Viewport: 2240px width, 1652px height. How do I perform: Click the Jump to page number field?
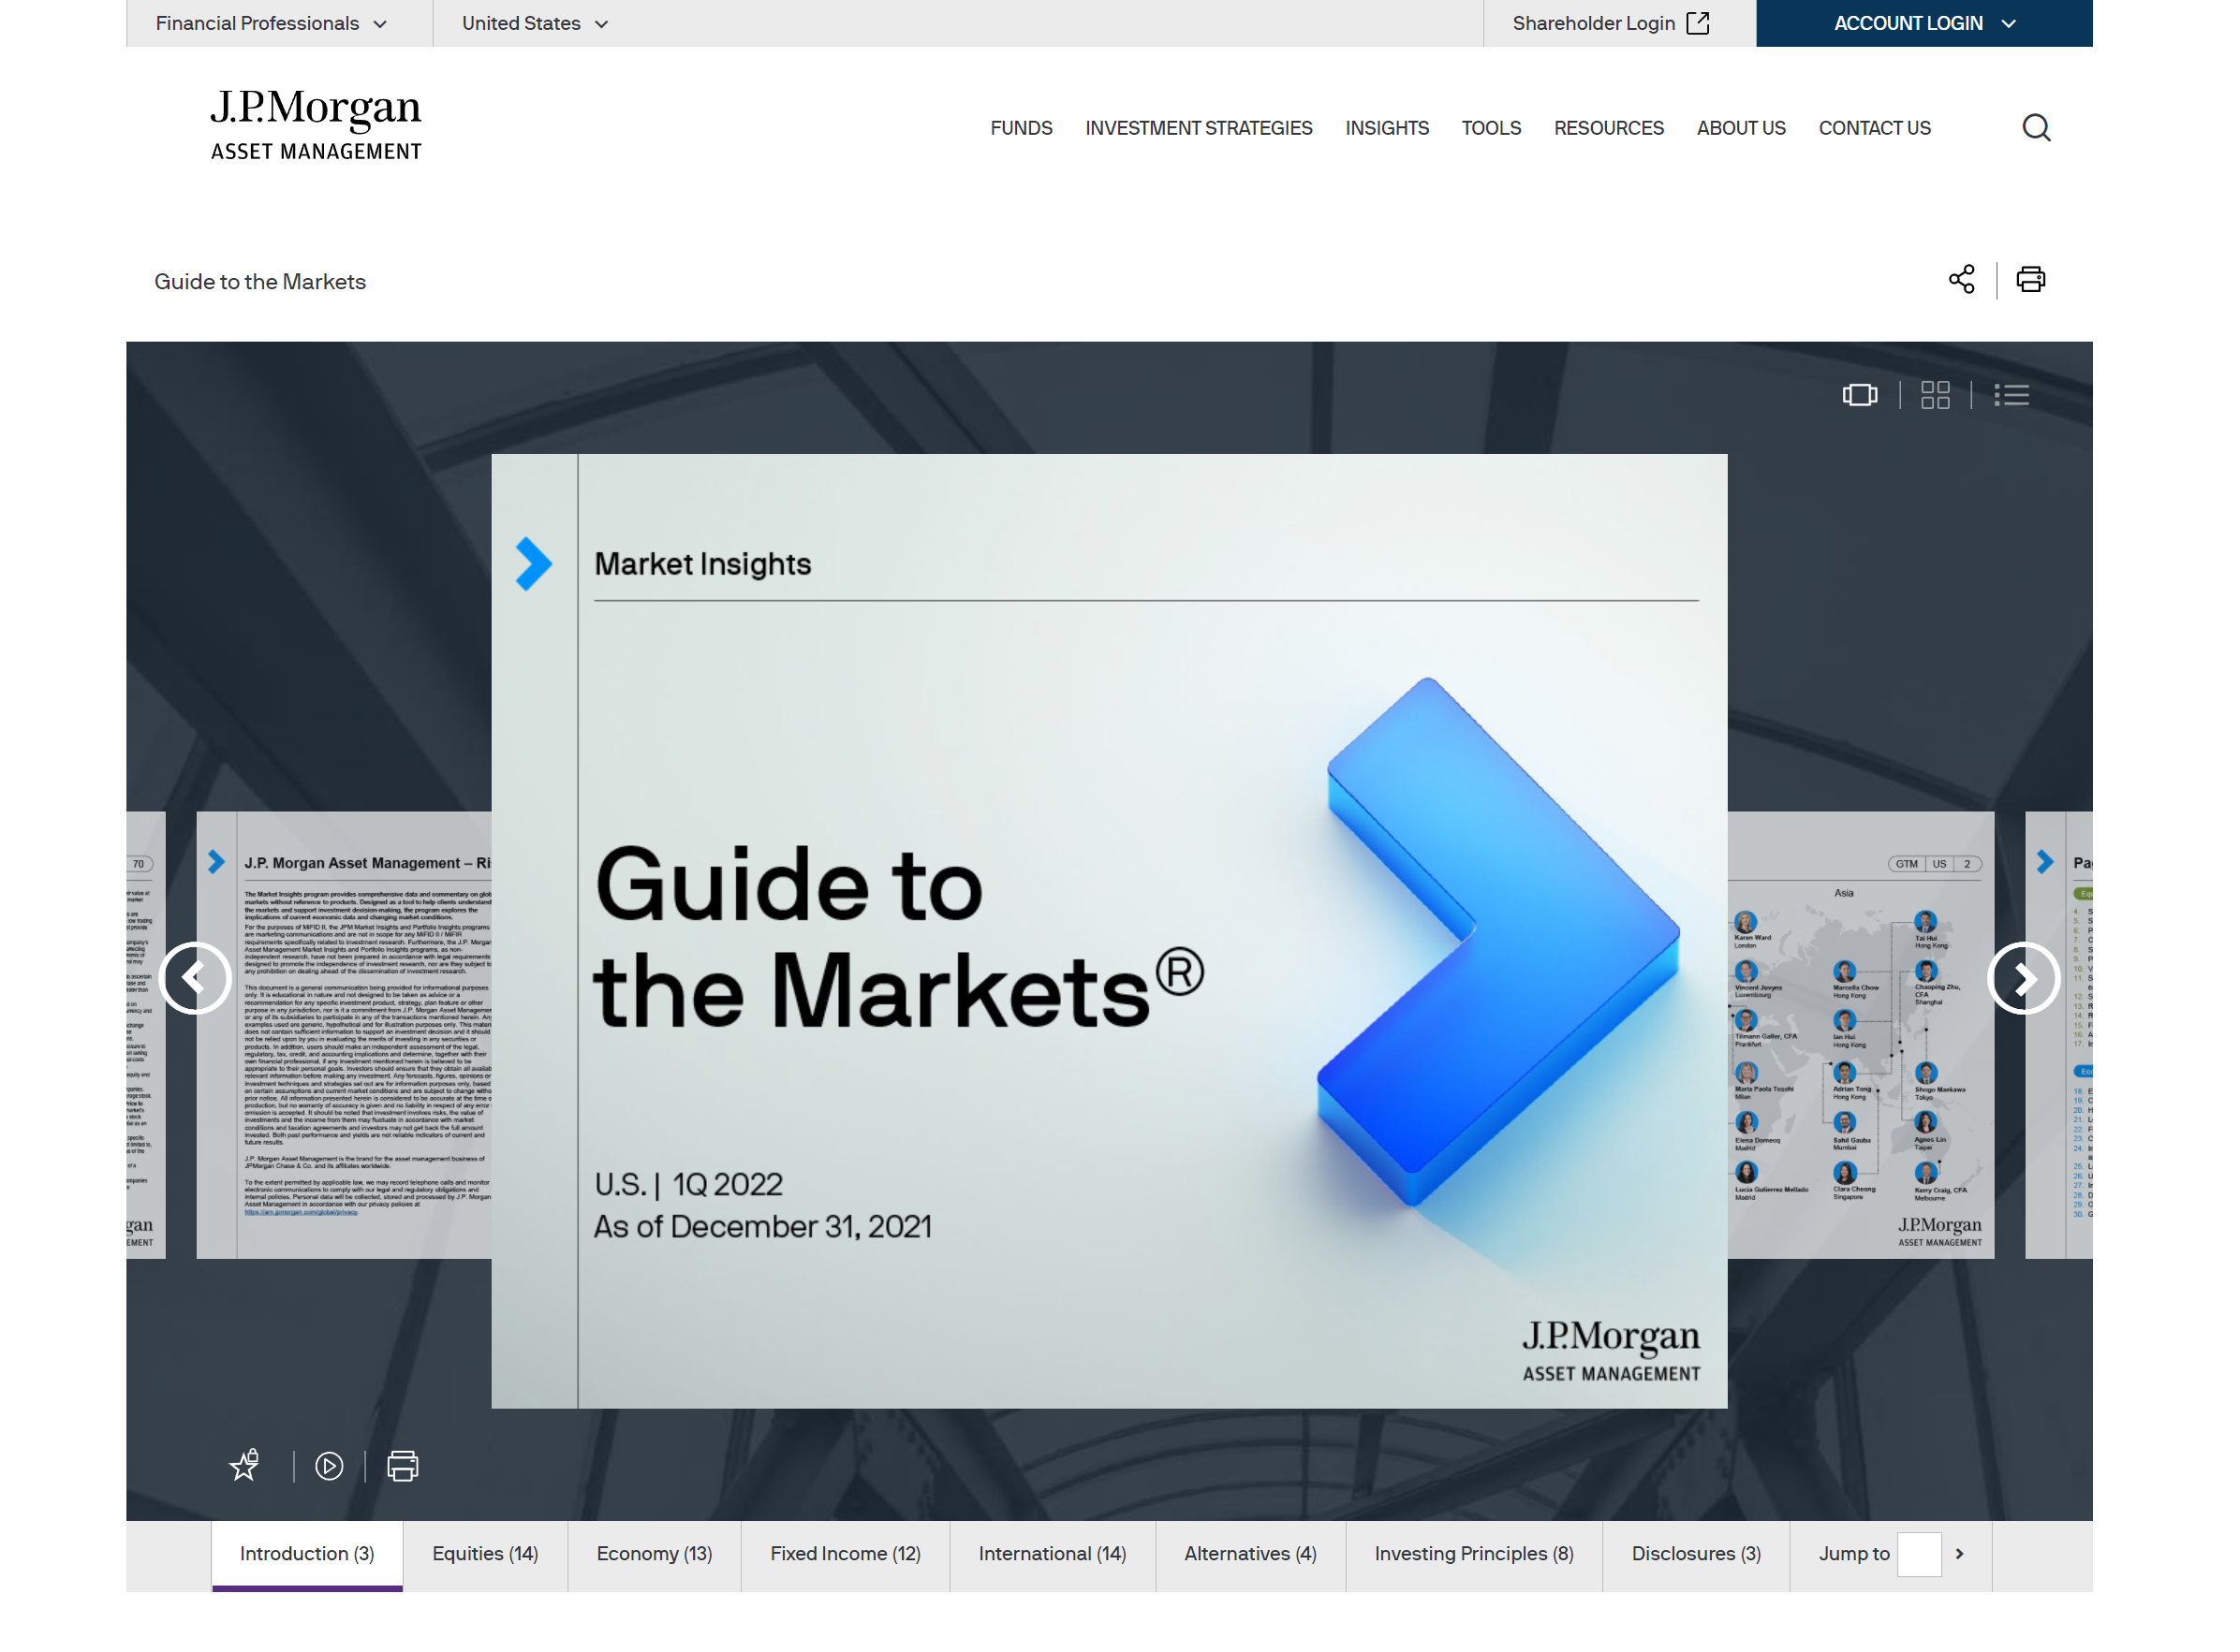[x=1919, y=1554]
